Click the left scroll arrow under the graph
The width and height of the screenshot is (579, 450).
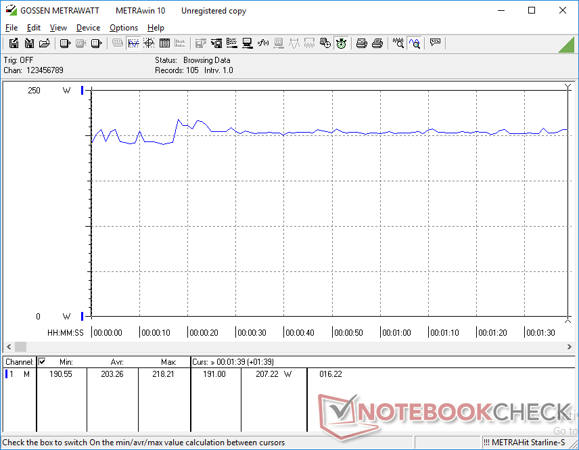coord(9,346)
